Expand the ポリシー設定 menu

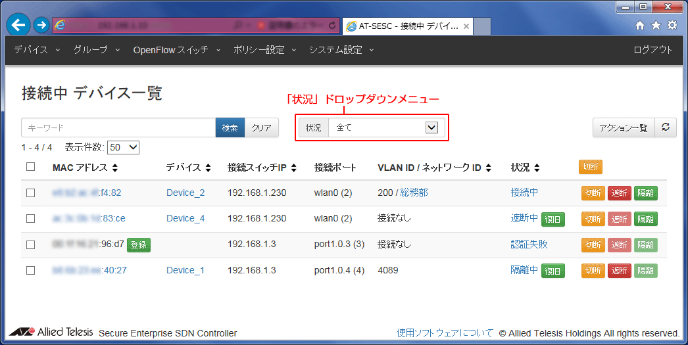pyautogui.click(x=264, y=50)
